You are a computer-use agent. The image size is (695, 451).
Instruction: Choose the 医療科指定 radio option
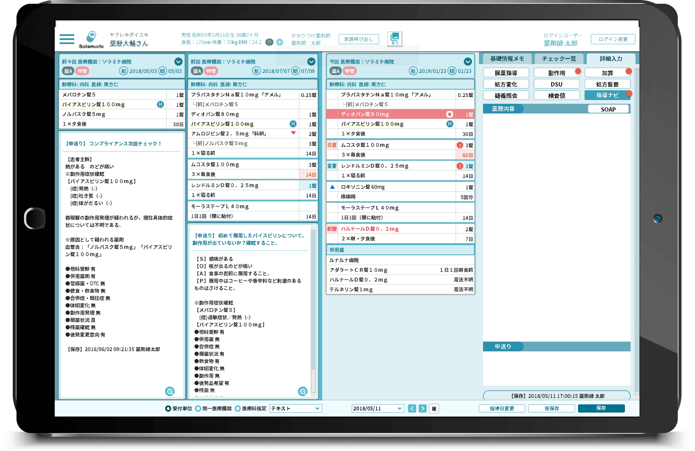pyautogui.click(x=238, y=408)
